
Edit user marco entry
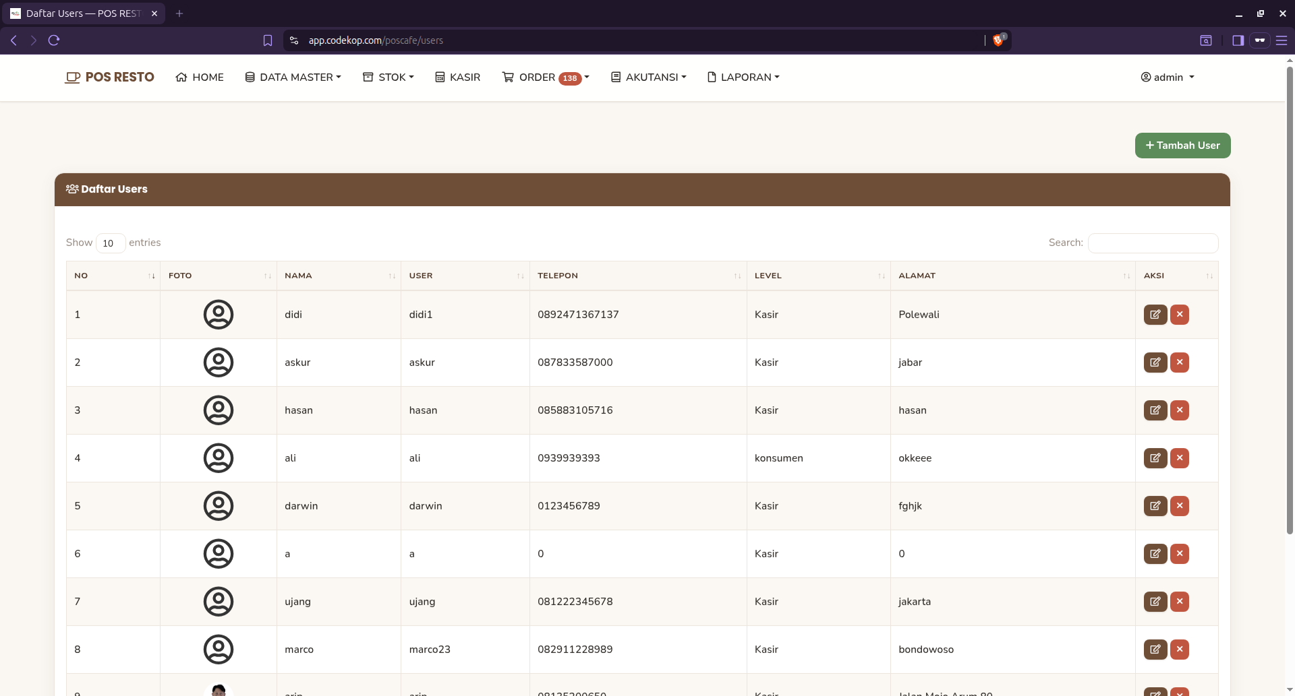(x=1155, y=650)
